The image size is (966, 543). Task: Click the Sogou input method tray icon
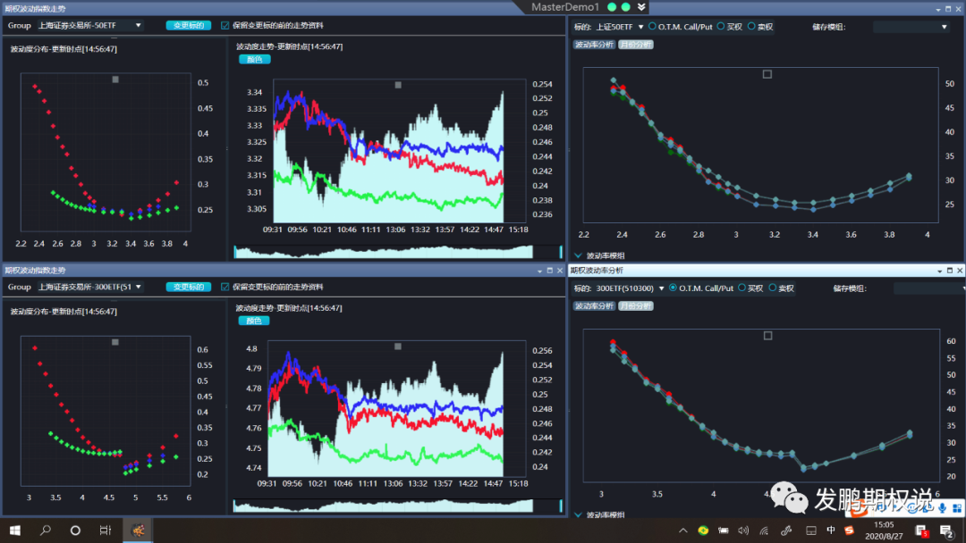click(x=850, y=530)
